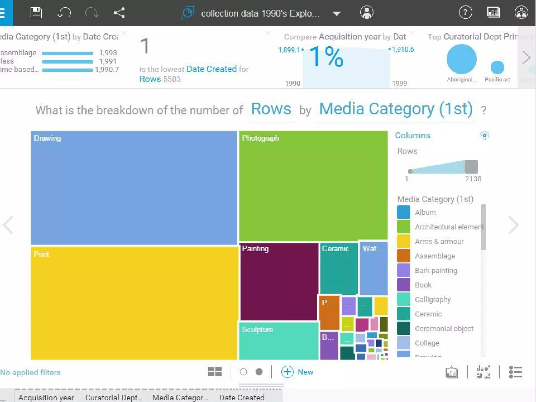Go to previous visualization with left chevron
The width and height of the screenshot is (536, 402).
tap(8, 225)
